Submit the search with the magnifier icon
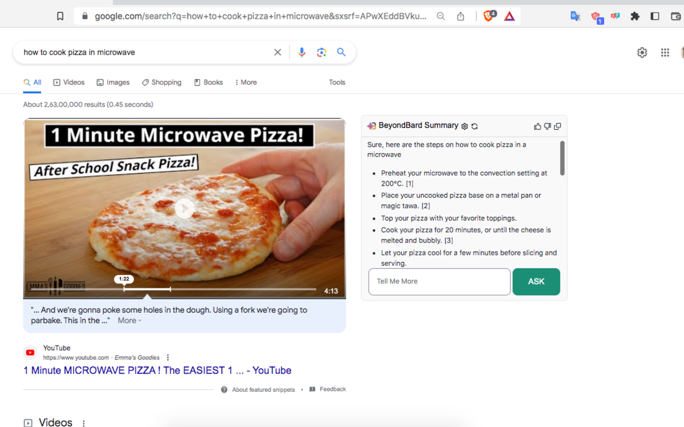Screen dimensions: 684x427 341,52
